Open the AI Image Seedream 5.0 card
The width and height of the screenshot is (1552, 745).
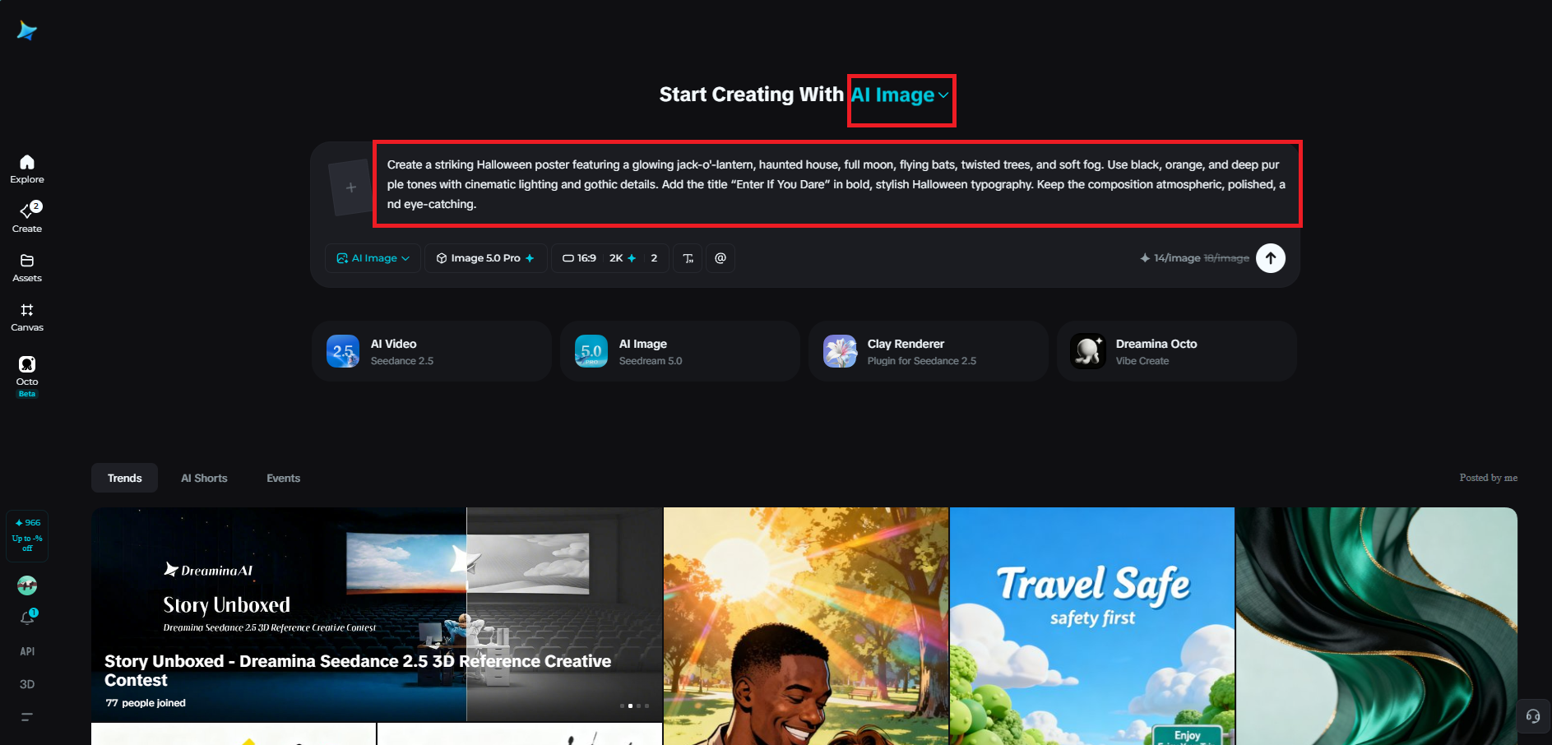679,351
